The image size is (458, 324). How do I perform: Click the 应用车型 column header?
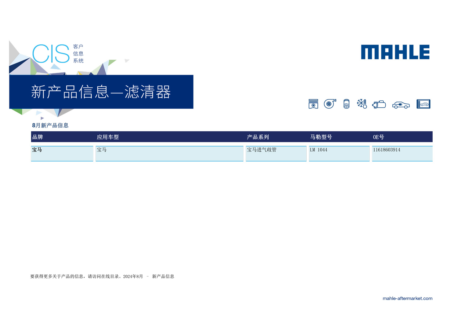point(108,137)
